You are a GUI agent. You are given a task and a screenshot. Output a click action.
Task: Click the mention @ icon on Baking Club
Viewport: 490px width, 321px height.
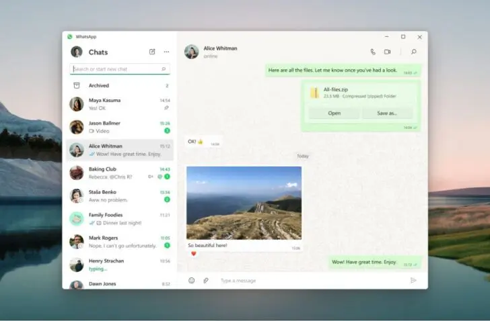pos(160,177)
